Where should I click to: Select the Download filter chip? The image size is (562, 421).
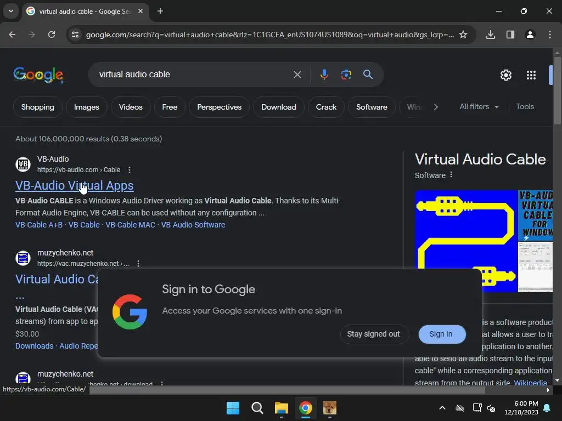pyautogui.click(x=278, y=107)
